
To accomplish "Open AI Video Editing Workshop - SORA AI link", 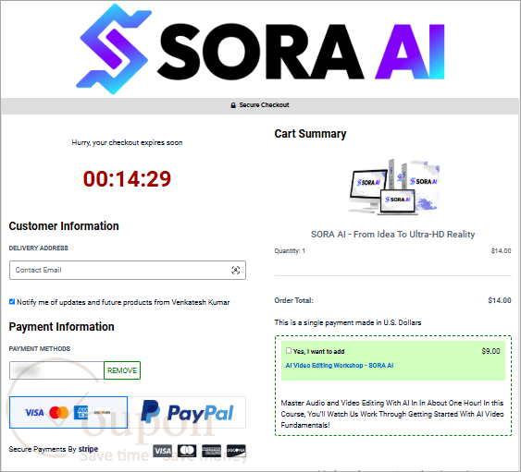I will (340, 366).
